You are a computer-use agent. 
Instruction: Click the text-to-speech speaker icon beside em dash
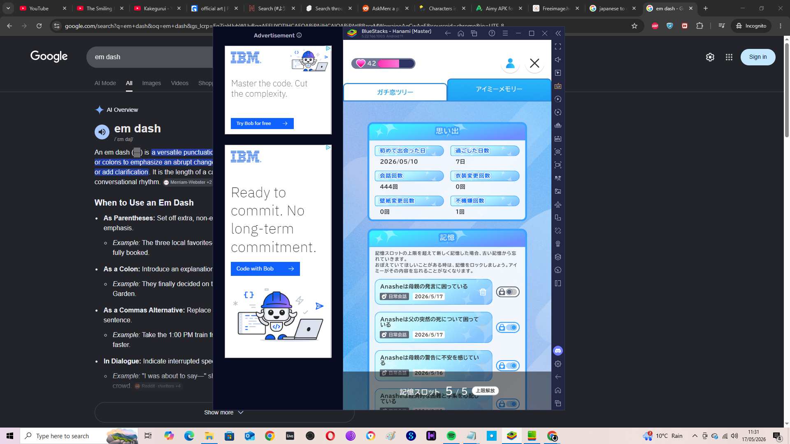click(x=102, y=132)
